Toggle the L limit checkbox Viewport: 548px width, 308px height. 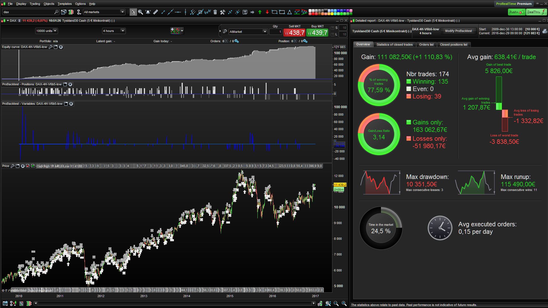[x=332, y=34]
